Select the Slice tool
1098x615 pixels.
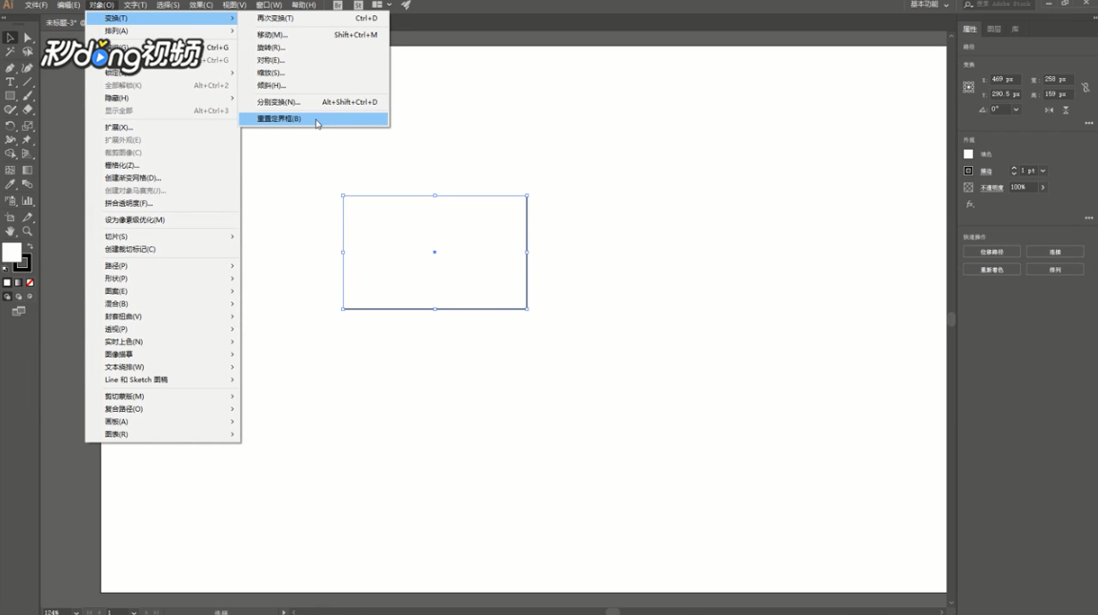tap(28, 217)
